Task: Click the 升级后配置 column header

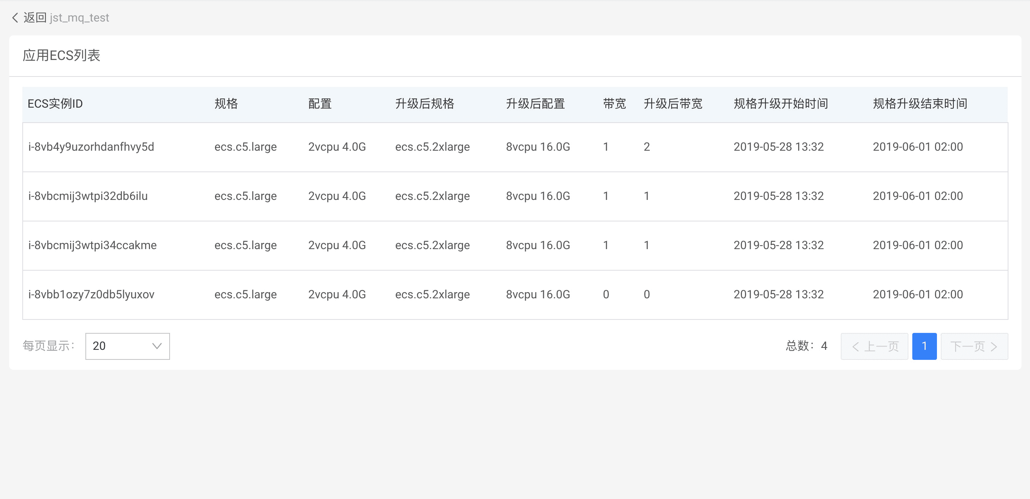Action: [x=535, y=104]
